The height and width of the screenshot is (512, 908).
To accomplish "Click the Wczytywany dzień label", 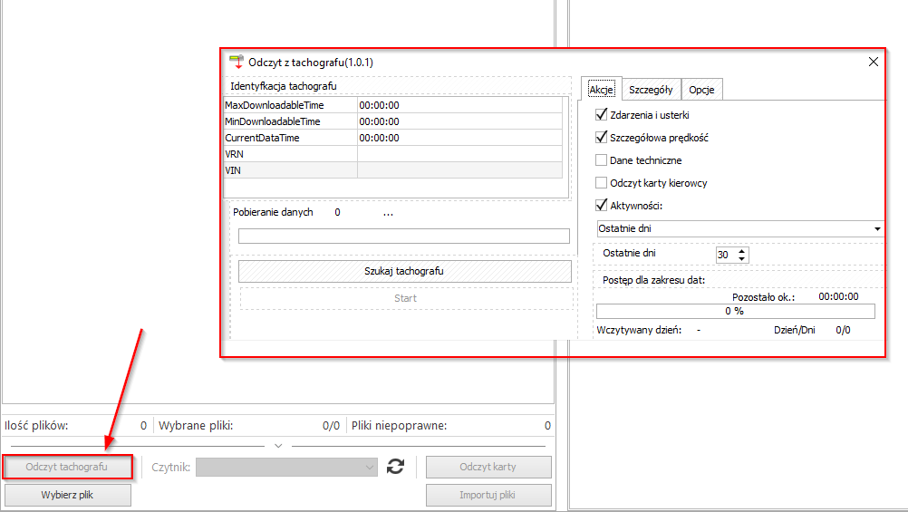I will (639, 330).
